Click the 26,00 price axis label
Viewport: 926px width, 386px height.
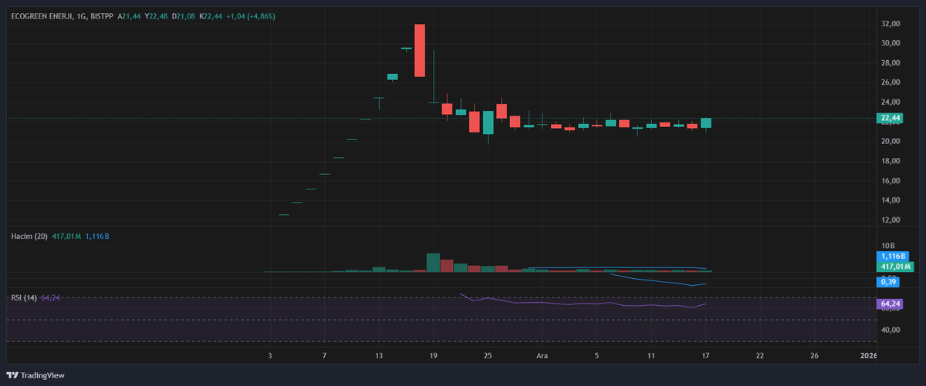[891, 82]
